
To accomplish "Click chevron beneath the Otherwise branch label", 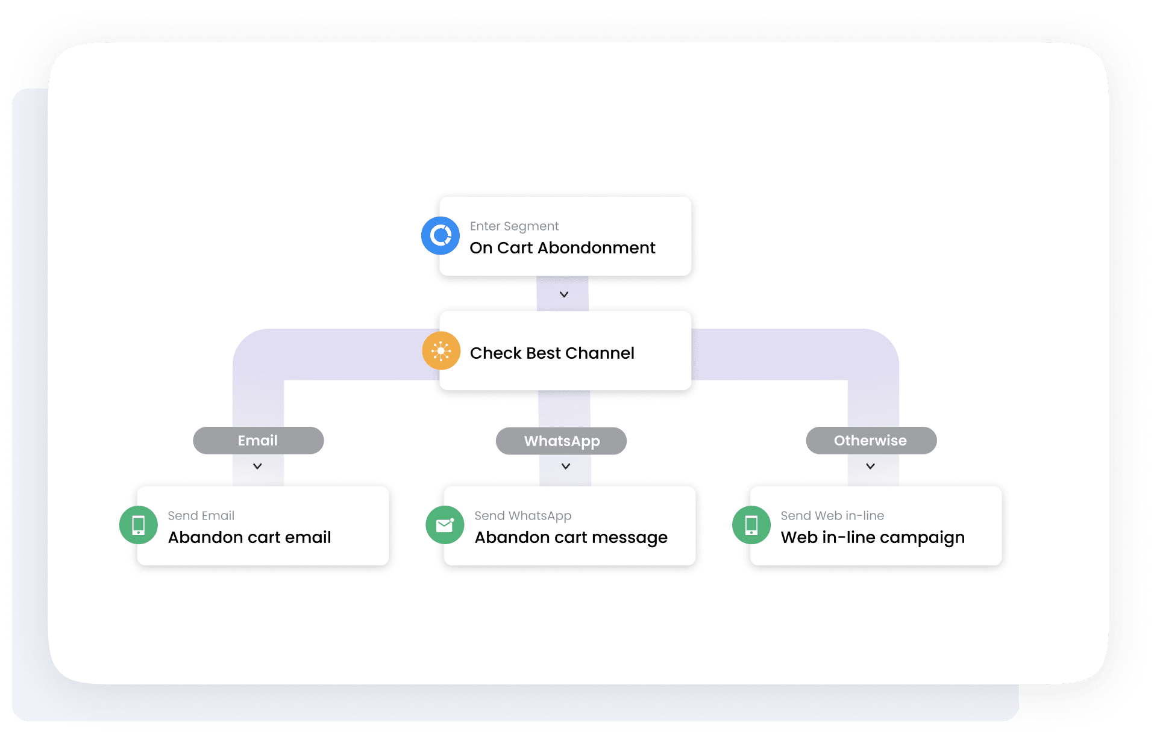I will [x=870, y=466].
